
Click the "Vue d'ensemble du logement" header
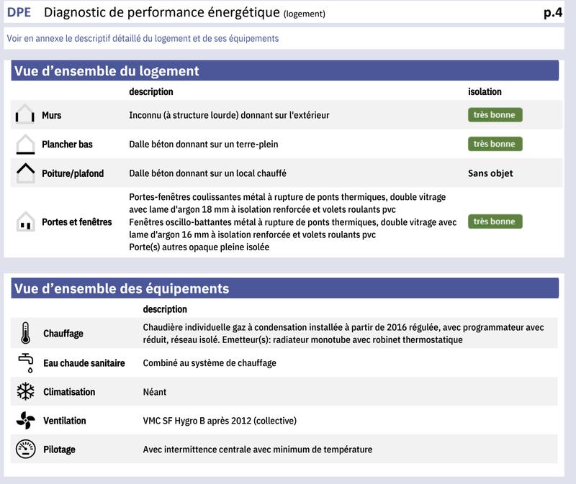[107, 70]
